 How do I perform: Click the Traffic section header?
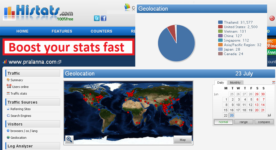click(33, 73)
